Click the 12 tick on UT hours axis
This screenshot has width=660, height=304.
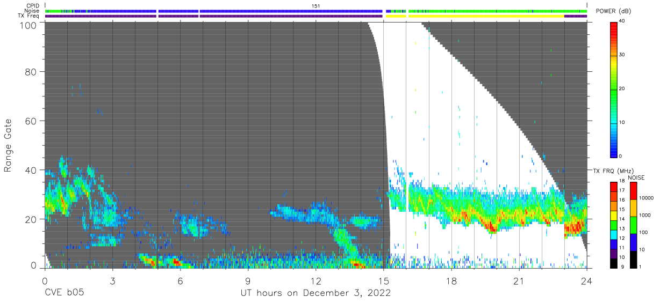coord(315,280)
